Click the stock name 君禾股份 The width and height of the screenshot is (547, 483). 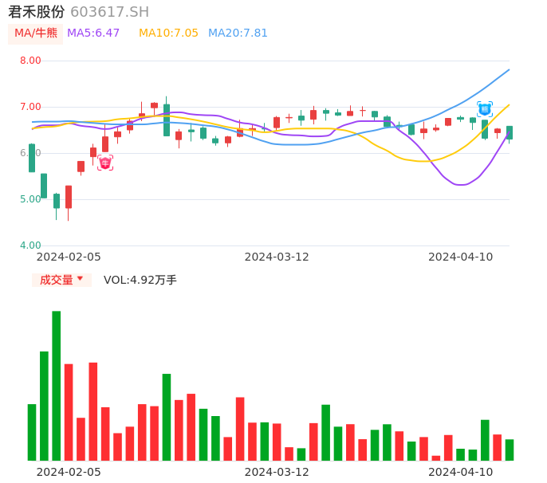[x=36, y=12]
